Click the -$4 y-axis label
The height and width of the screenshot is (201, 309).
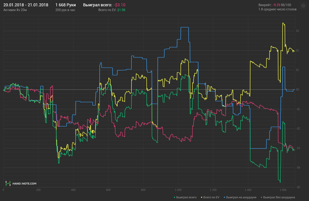[298, 167]
